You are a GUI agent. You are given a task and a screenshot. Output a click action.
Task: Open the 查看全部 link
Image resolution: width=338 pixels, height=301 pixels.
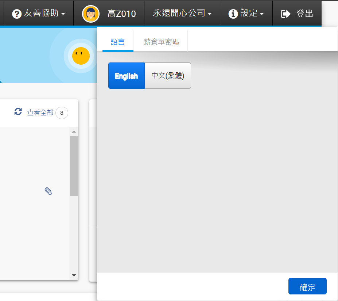(x=40, y=113)
